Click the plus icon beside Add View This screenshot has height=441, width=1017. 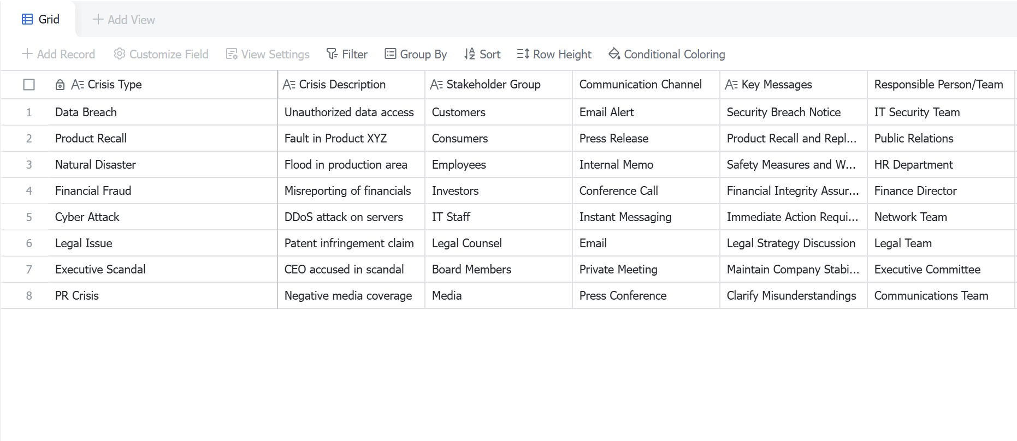pos(98,20)
